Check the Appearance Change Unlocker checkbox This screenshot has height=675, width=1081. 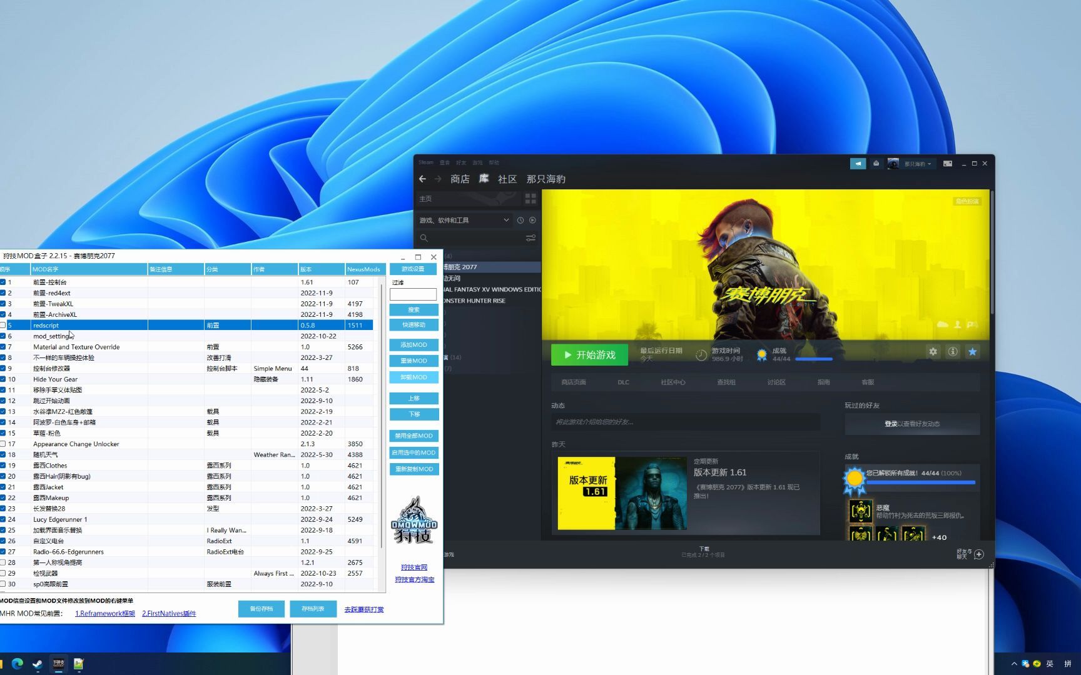click(3, 444)
